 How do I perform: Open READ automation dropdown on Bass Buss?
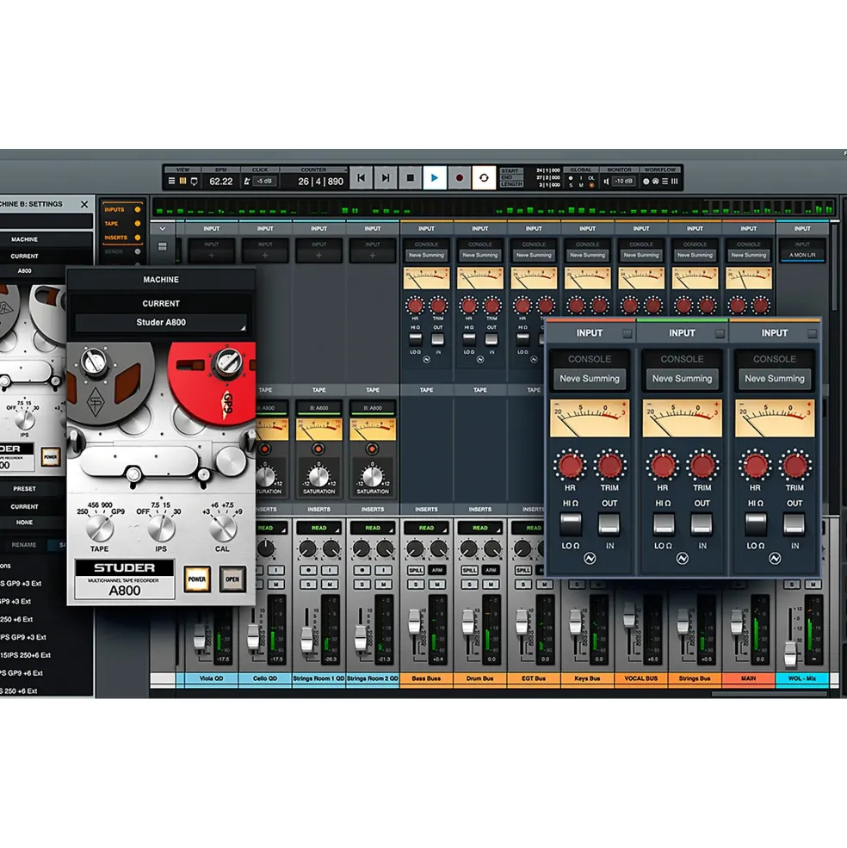tap(427, 528)
